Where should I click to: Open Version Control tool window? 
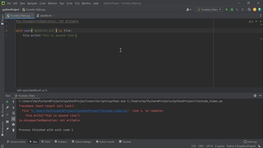coord(16,142)
